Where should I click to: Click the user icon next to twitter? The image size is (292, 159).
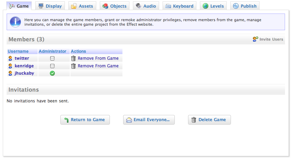10,58
